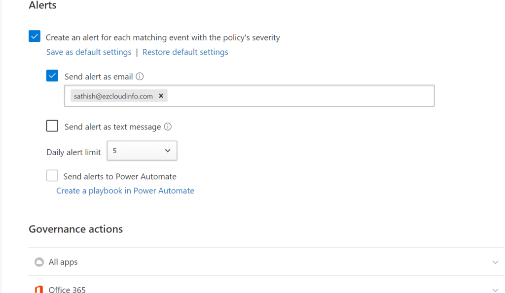Viewport: 505px width, 293px height.
Task: Select the All apps governance row
Action: tap(247, 262)
